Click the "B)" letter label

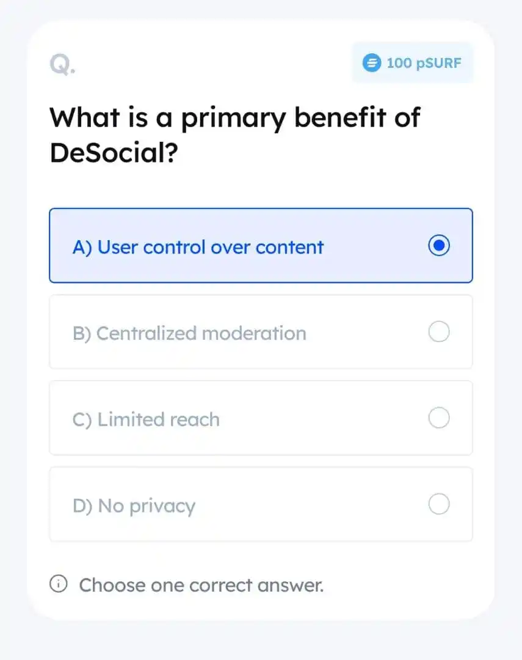(82, 334)
